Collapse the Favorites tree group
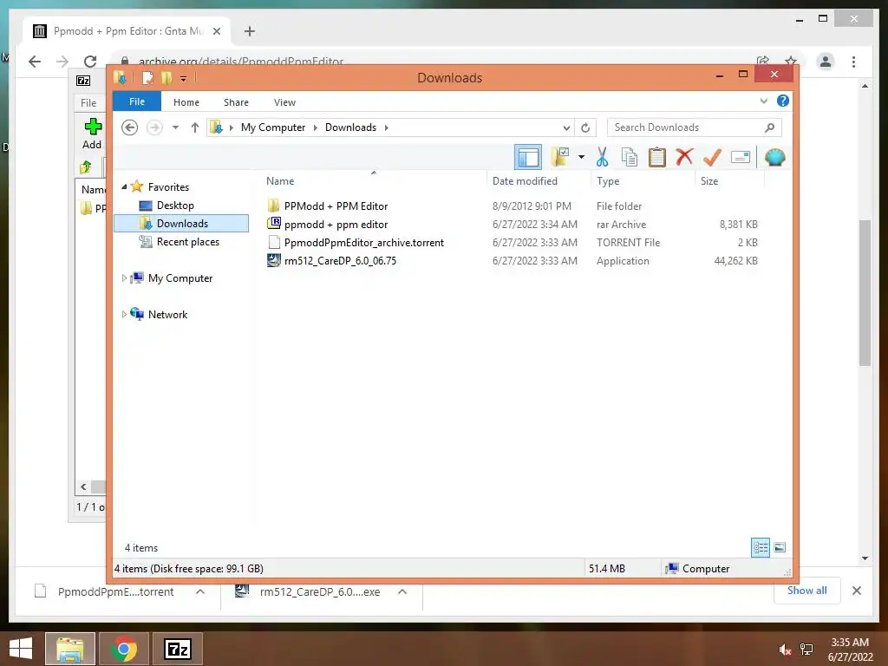Viewport: 888px width, 666px height. click(x=124, y=187)
